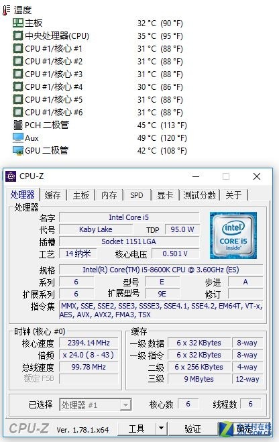Click the 线程数 value box
Viewport: 279px width, 442px height.
[x=250, y=404]
